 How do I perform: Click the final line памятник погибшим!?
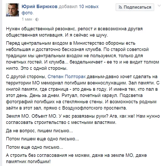click(28, 162)
